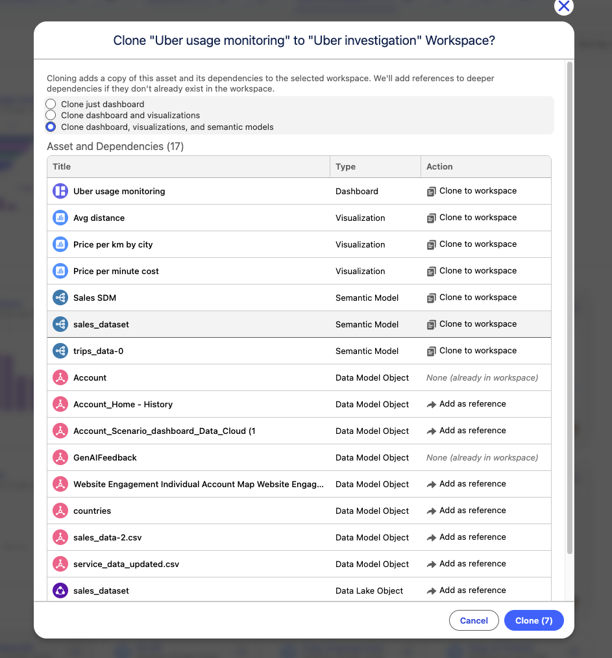Click the Price per minute cost icon

60,271
